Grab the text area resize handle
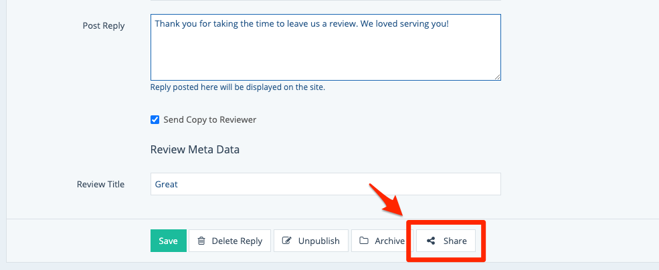This screenshot has height=270, width=659. coord(497,77)
